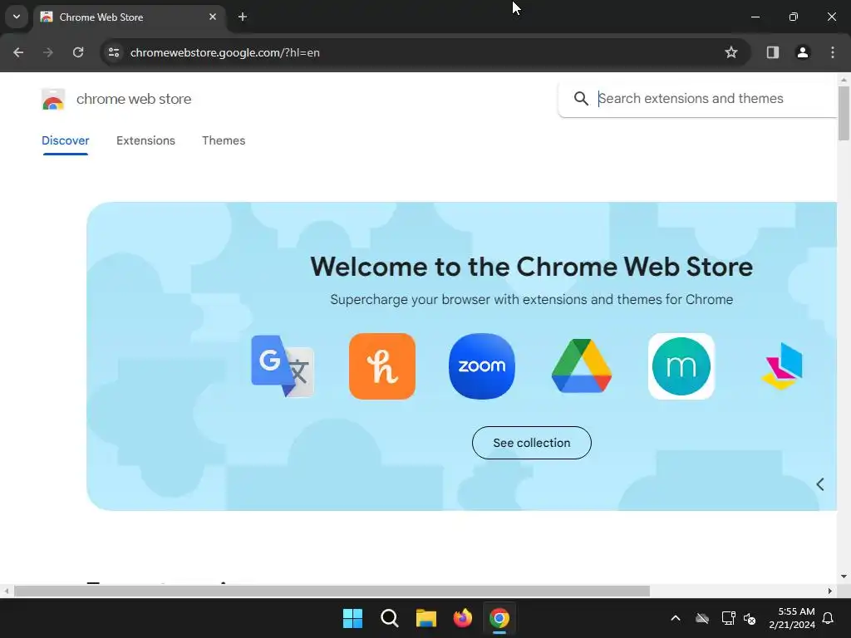The height and width of the screenshot is (638, 851).
Task: Click the 'Welcome to the Chrome Web Store' heading
Action: [531, 267]
